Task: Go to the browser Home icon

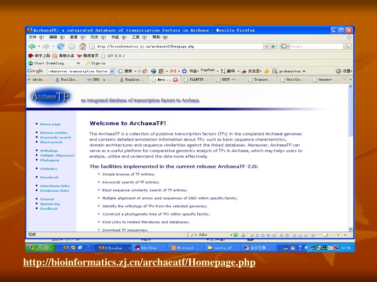Action: point(83,46)
